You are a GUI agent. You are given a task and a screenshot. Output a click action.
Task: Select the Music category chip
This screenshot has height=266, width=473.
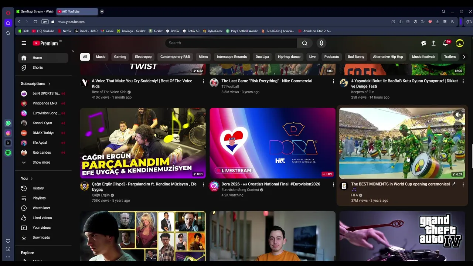pos(101,57)
